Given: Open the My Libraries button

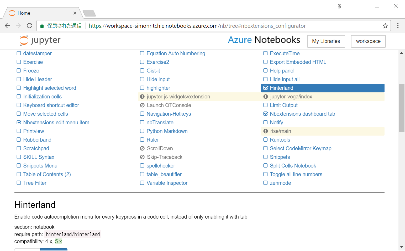Looking at the screenshot, I should point(326,41).
